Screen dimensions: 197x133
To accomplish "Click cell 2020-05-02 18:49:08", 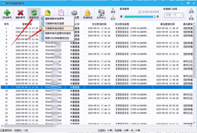I will 167,98.
